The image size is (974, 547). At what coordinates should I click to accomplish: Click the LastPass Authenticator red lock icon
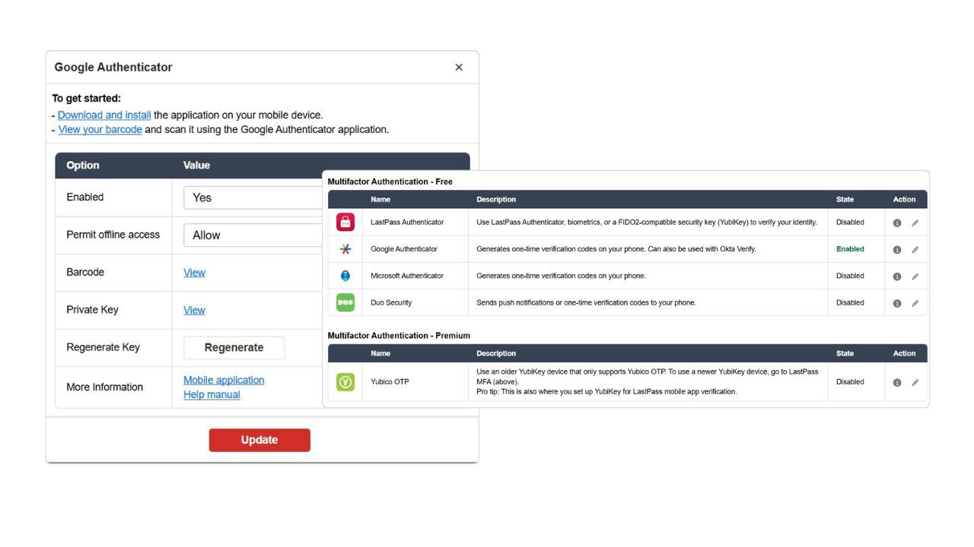click(345, 222)
